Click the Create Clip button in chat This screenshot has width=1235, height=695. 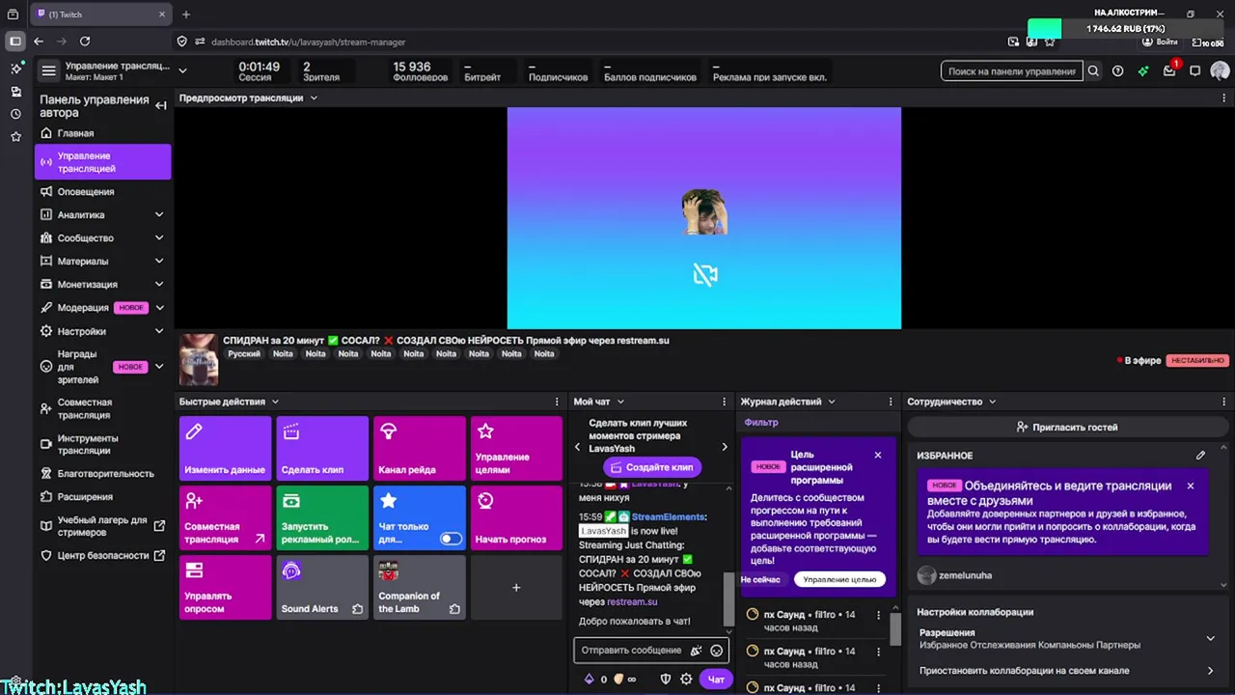tap(651, 466)
